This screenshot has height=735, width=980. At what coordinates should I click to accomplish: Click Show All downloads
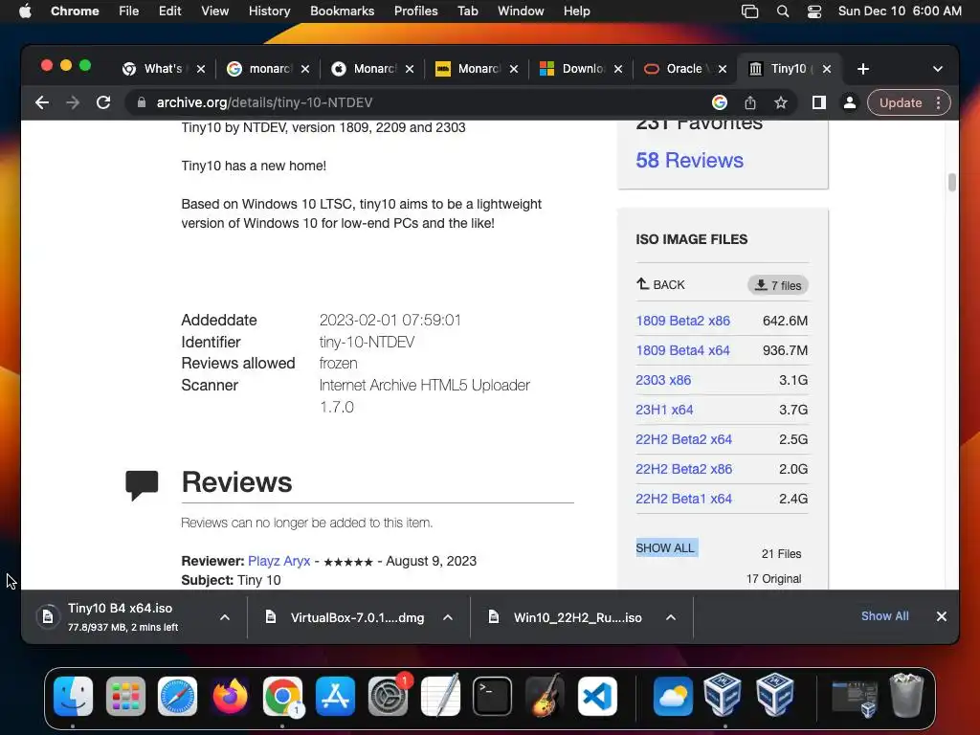(884, 616)
